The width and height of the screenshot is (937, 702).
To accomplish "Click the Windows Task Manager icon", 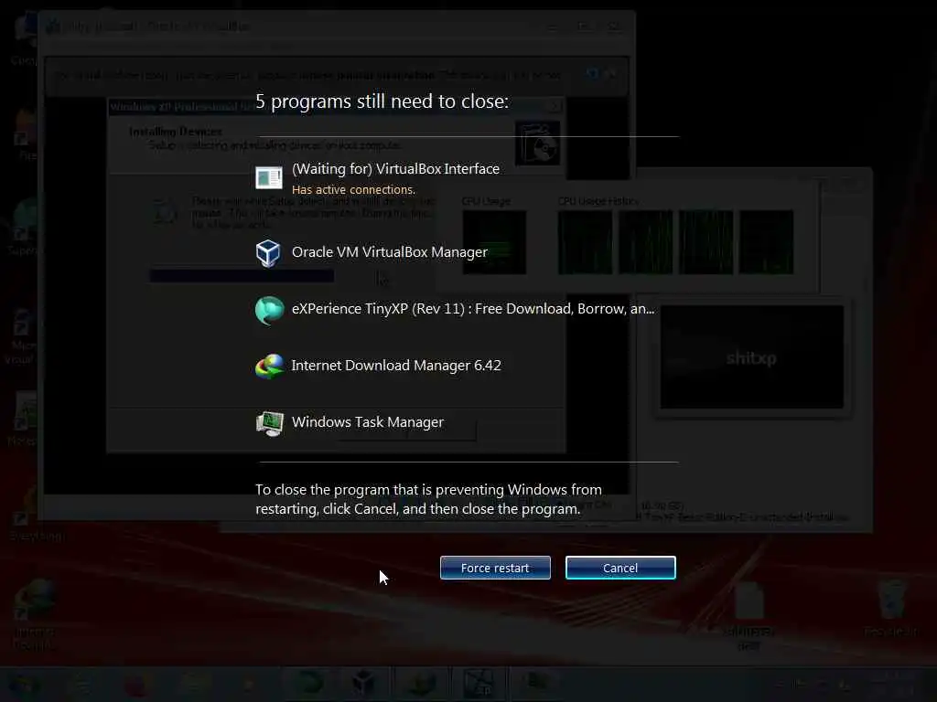I will pyautogui.click(x=270, y=423).
